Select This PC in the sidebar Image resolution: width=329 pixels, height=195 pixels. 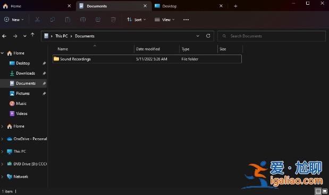[x=20, y=151]
